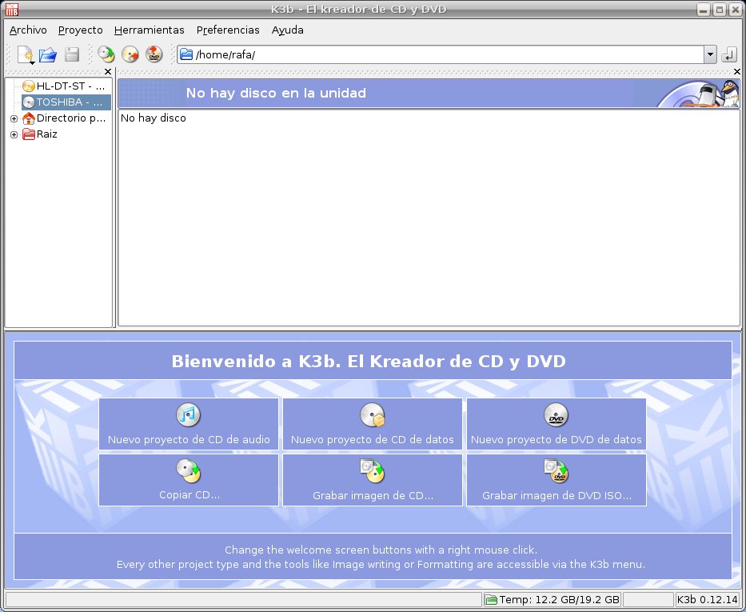Open the Proyecto menu

(x=81, y=30)
